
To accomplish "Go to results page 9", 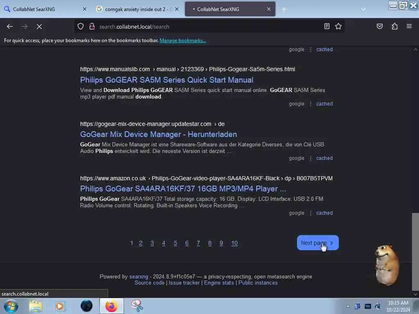I will (x=221, y=243).
